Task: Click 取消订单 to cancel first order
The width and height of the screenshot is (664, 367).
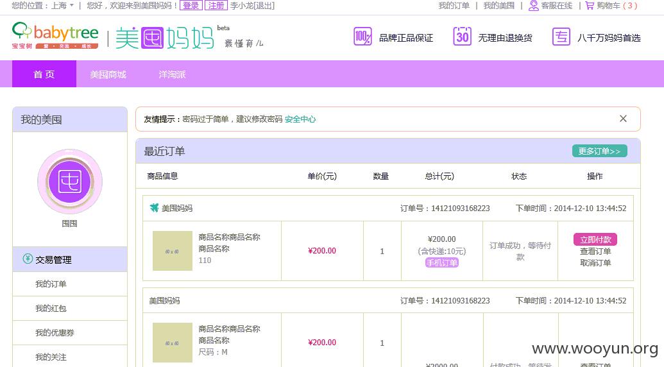Action: (x=595, y=263)
